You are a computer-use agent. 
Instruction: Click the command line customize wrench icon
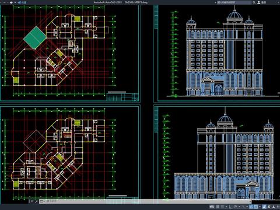(36, 201)
